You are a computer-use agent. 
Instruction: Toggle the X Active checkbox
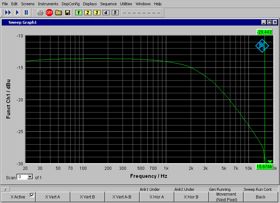point(32,195)
